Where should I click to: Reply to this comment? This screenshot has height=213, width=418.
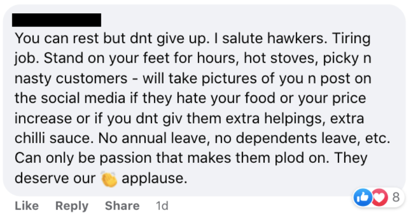point(72,206)
